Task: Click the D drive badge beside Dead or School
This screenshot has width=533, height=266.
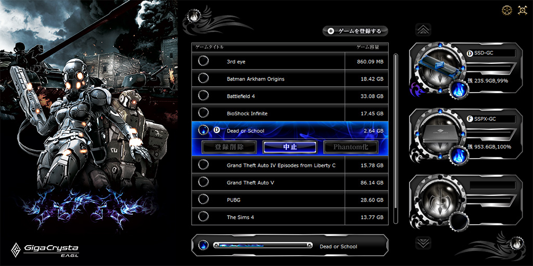Action: [217, 130]
